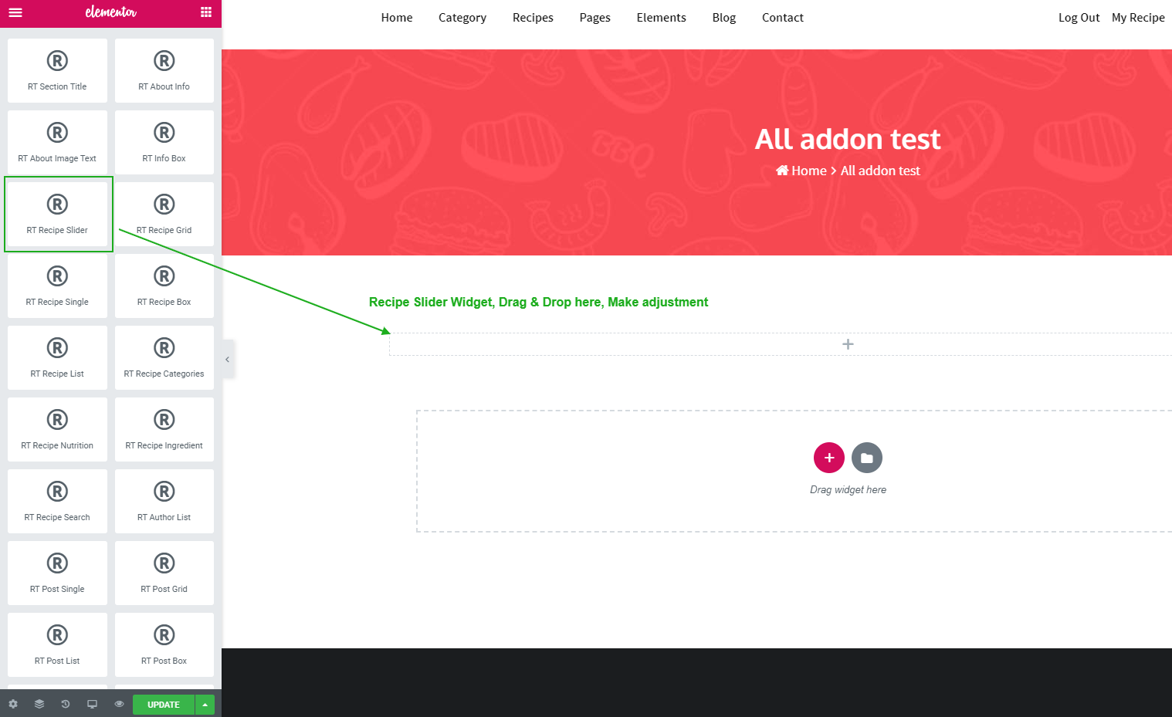Expand the save options arrow

[205, 705]
